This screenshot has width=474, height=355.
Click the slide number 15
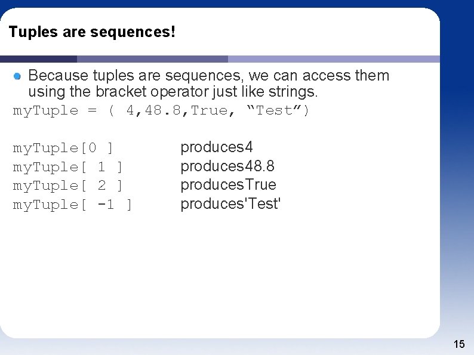point(459,344)
